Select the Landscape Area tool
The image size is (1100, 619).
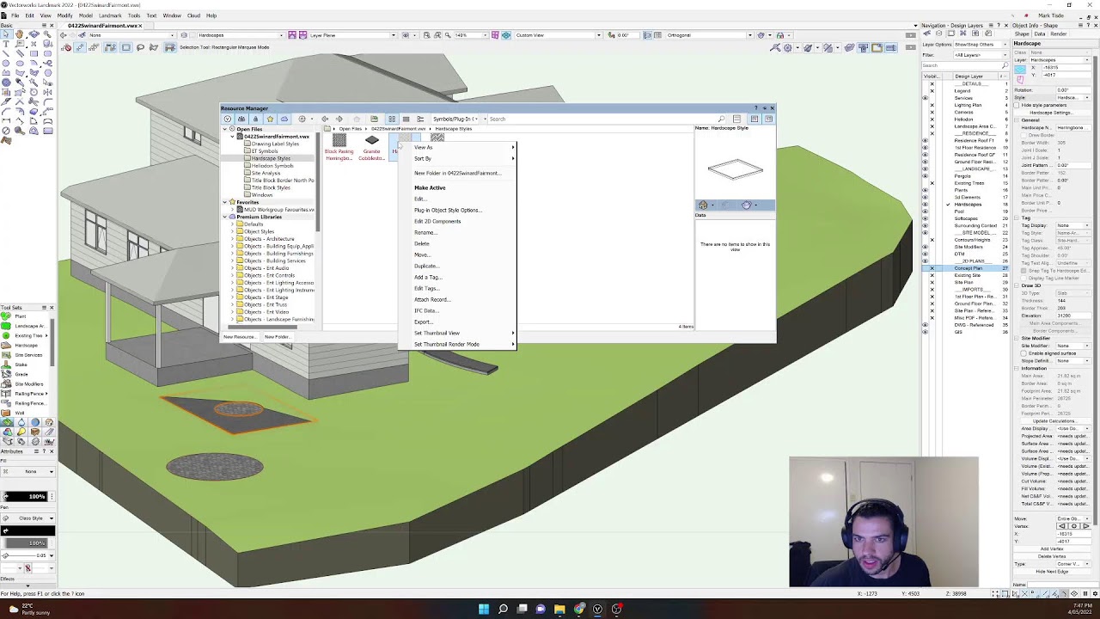tap(26, 326)
